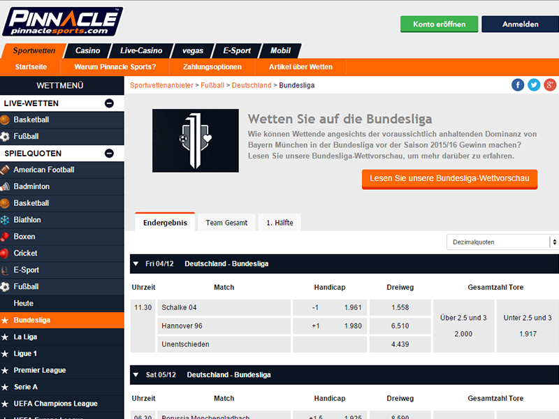Click the star icon beside Bundesliga
Image resolution: width=559 pixels, height=419 pixels.
5,321
